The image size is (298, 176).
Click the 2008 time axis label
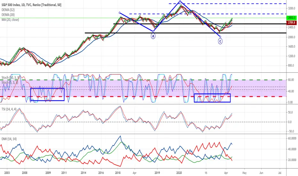(25, 173)
